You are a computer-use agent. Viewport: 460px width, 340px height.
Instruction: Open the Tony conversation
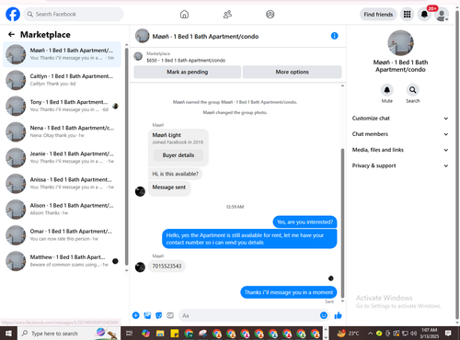[x=63, y=106]
